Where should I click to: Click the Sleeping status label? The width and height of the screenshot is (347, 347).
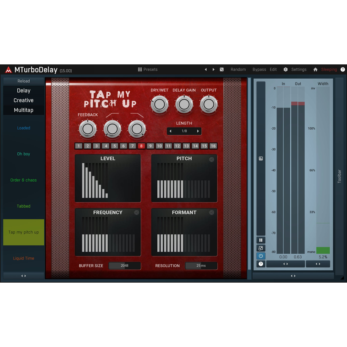pyautogui.click(x=329, y=69)
